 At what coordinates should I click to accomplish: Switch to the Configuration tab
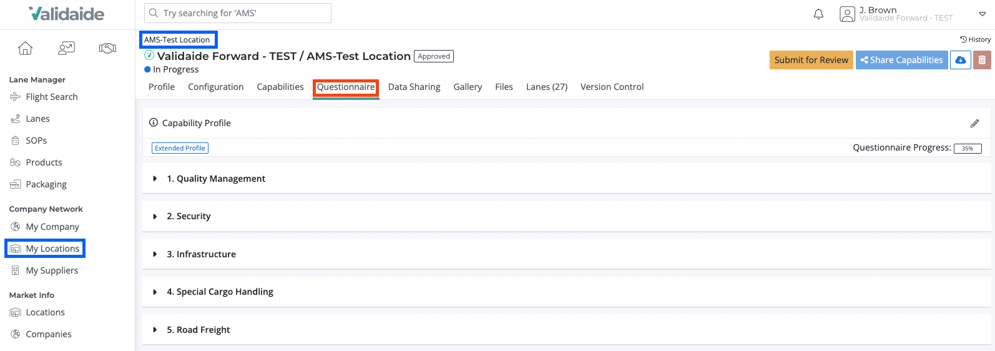tap(216, 87)
